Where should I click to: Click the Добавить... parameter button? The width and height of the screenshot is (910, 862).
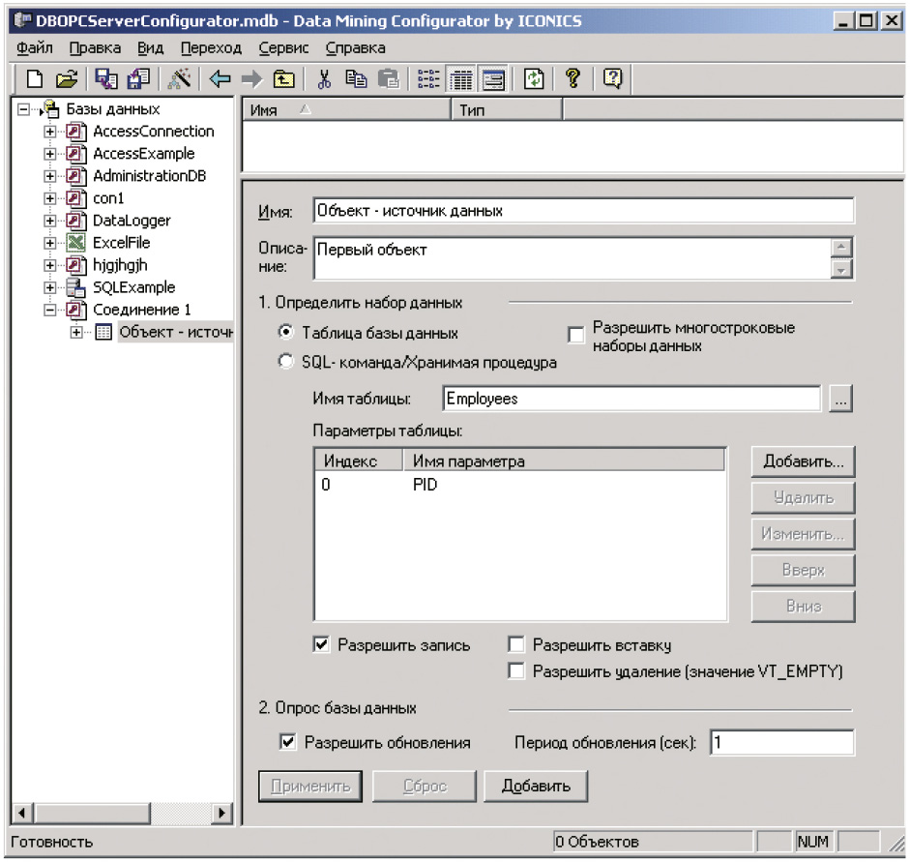804,461
